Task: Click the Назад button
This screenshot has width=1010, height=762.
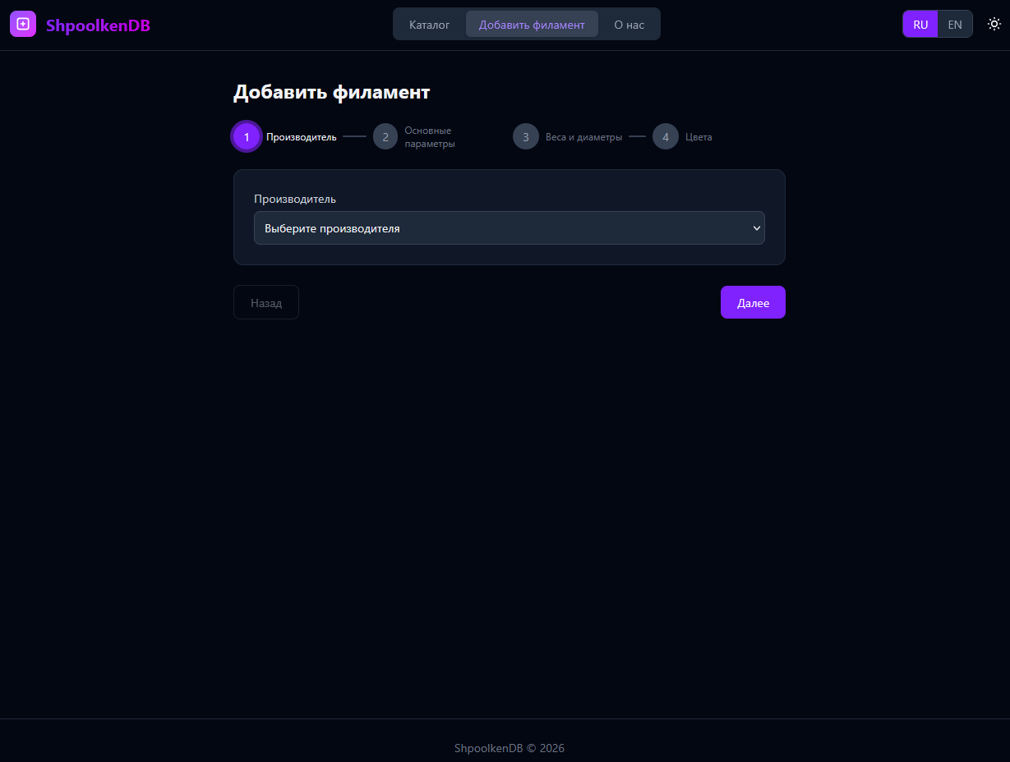Action: coord(266,303)
